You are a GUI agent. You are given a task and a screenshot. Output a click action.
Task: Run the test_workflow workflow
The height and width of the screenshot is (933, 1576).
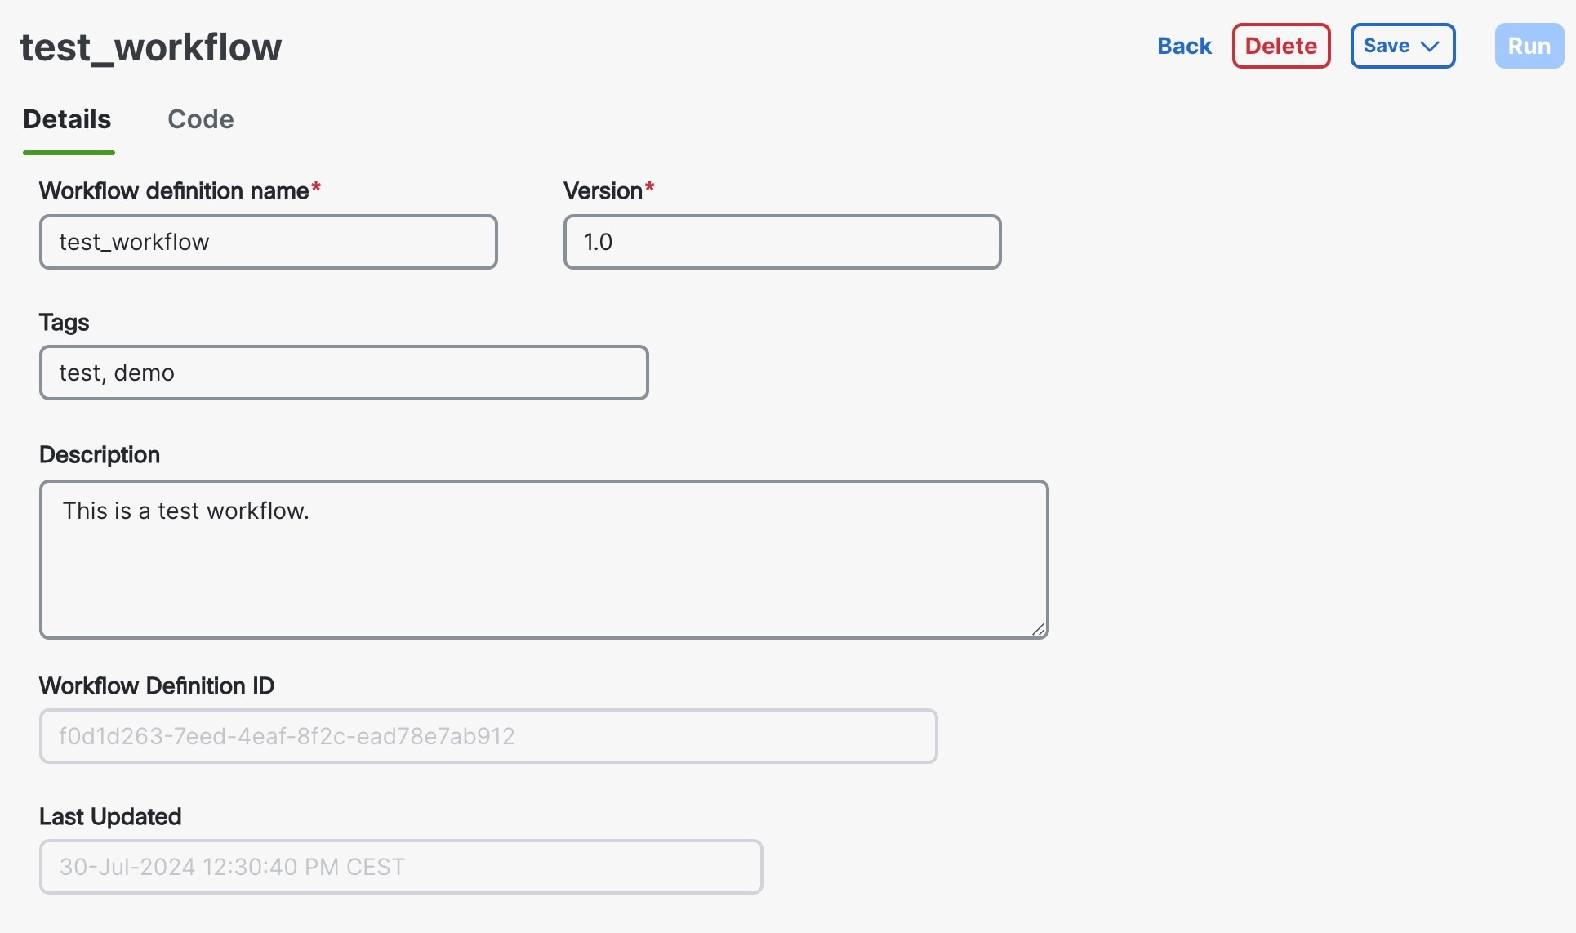[x=1529, y=46]
